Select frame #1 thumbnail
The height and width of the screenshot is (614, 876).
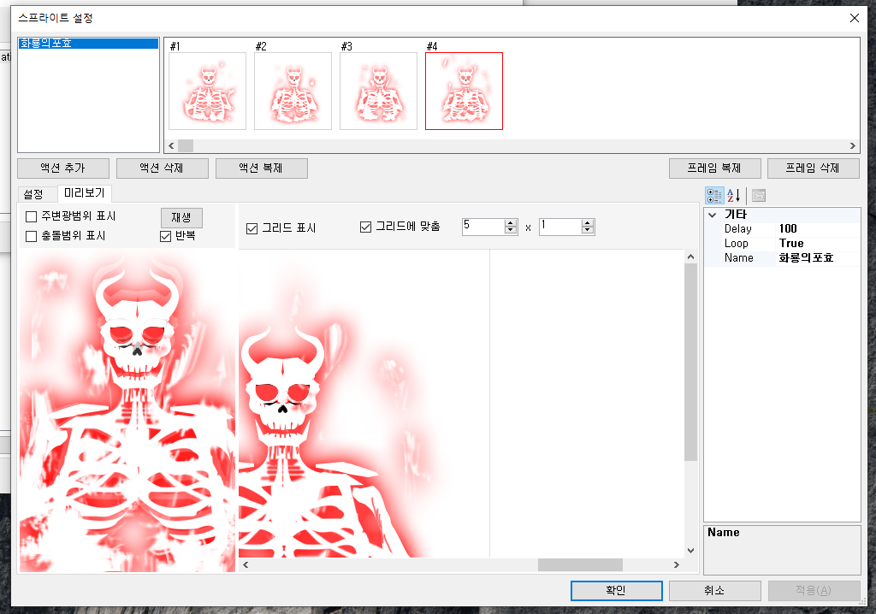pyautogui.click(x=207, y=91)
